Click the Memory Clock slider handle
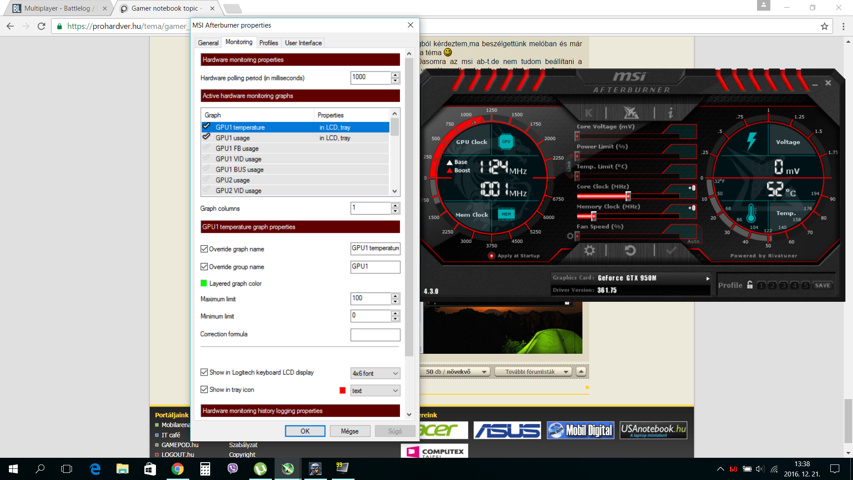Viewport: 853px width, 480px height. coord(594,216)
